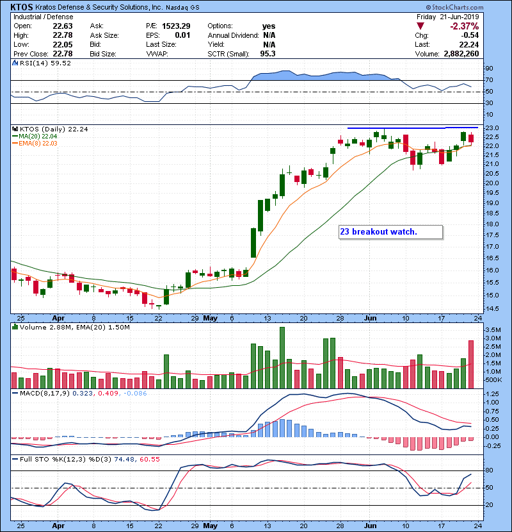Click the EPS value 0.01

point(182,35)
